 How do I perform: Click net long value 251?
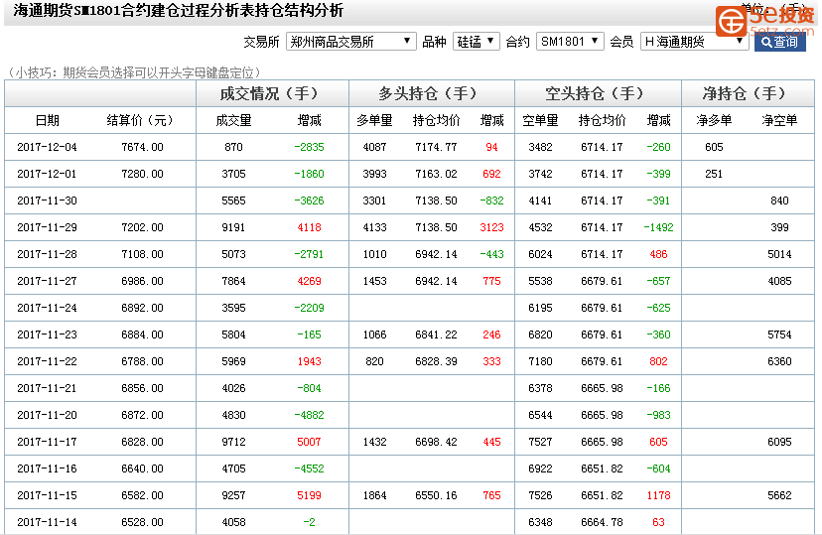714,174
